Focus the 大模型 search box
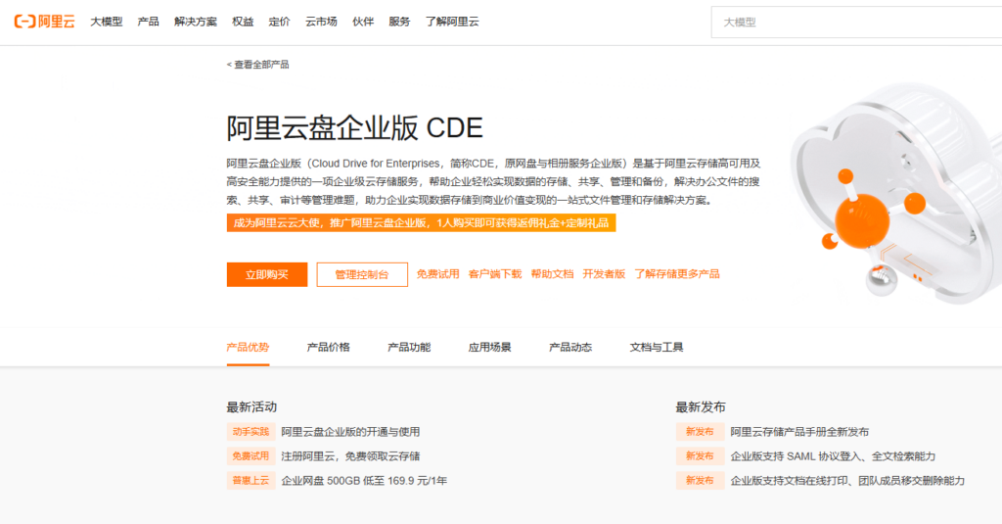 (x=856, y=23)
